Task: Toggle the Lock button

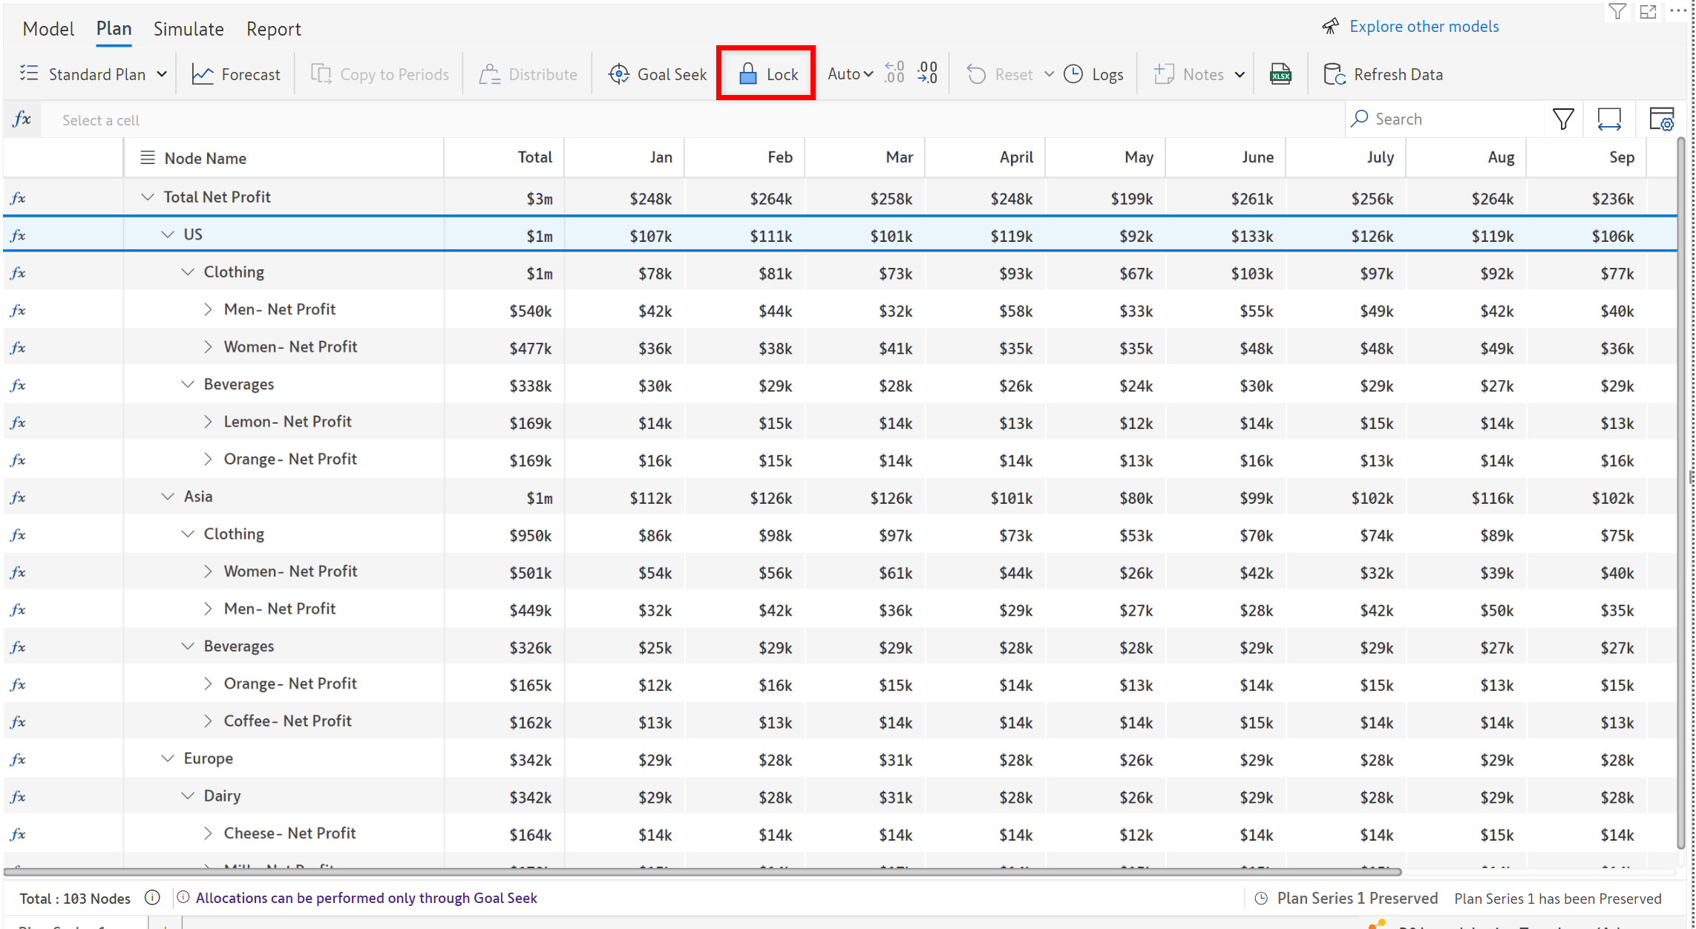Action: tap(767, 74)
